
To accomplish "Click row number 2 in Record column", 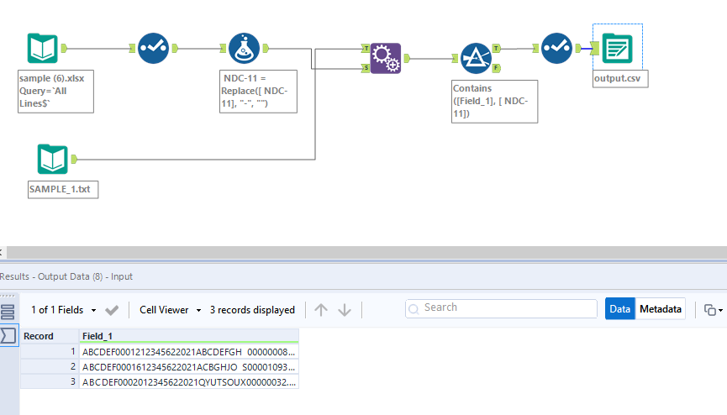I will 50,367.
